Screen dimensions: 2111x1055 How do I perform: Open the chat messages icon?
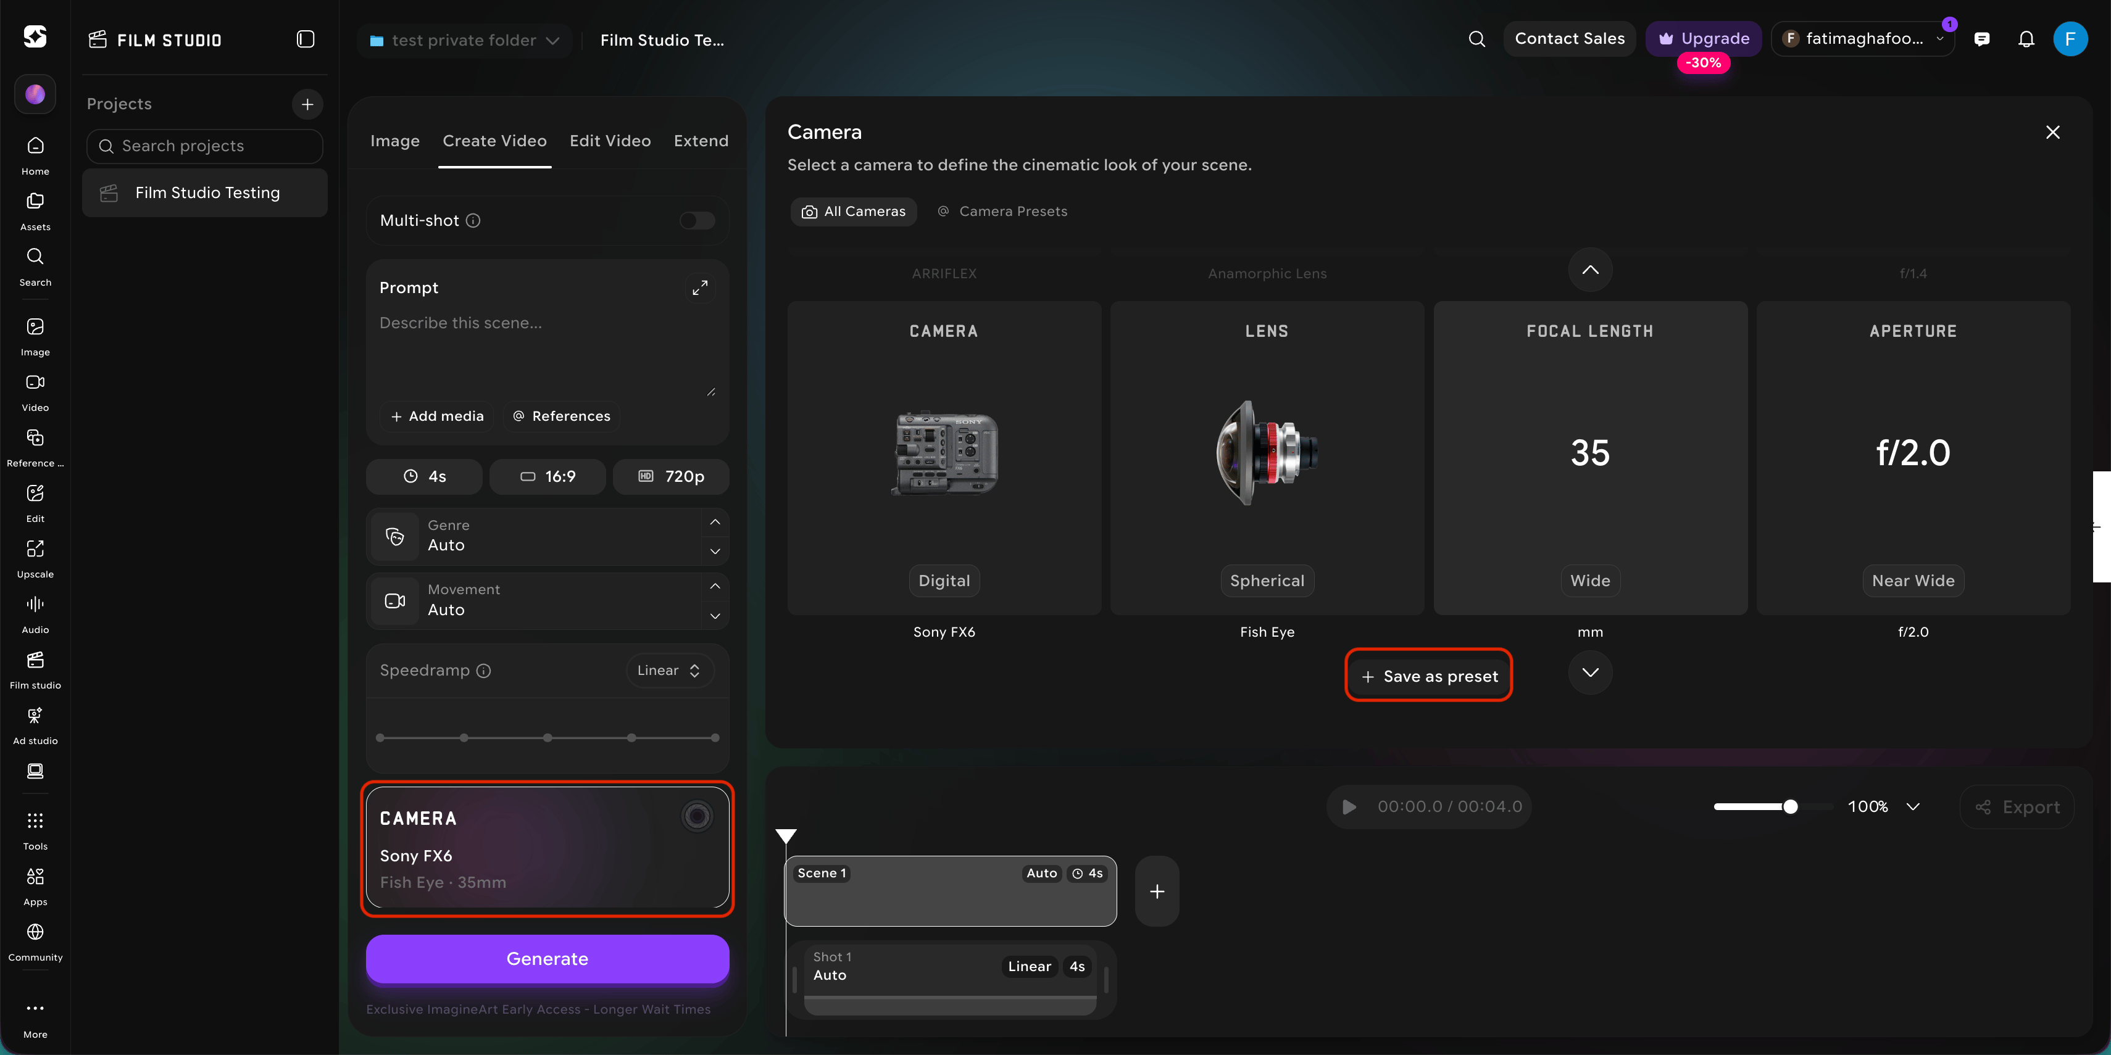coord(1983,38)
